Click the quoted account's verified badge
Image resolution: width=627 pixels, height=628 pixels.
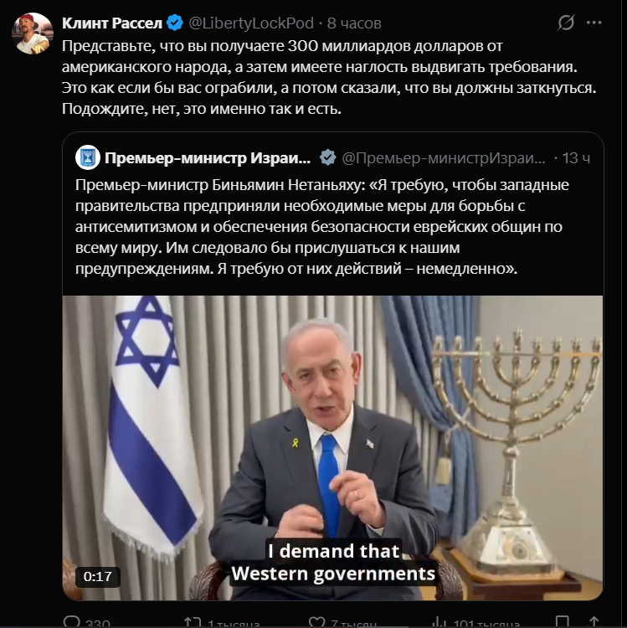(328, 157)
